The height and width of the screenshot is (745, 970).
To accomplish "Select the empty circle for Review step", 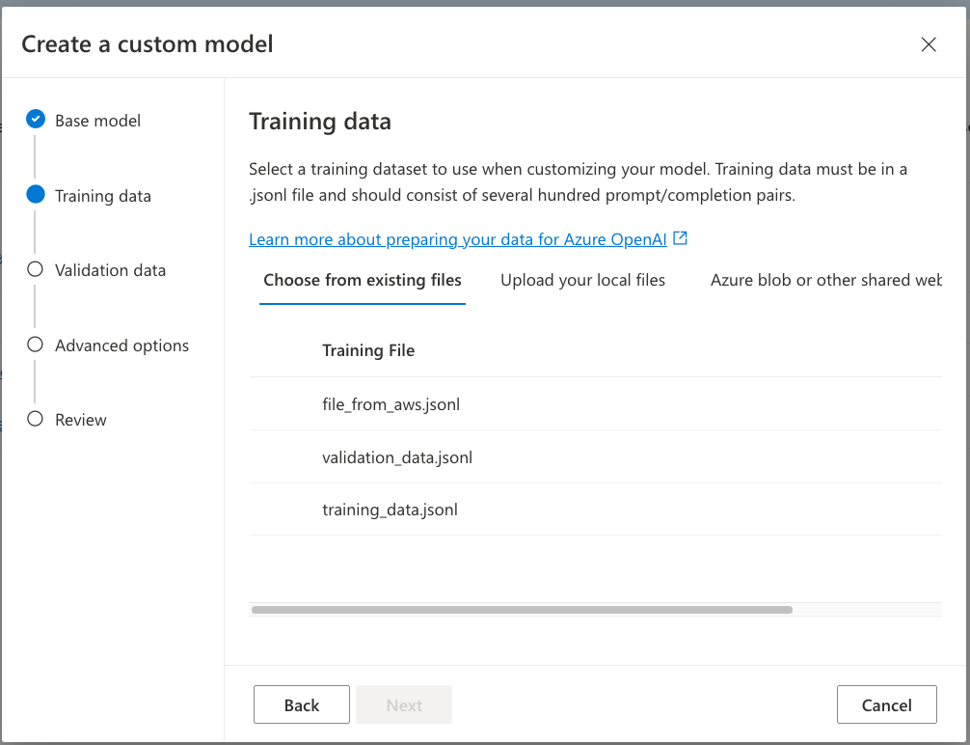I will point(35,419).
